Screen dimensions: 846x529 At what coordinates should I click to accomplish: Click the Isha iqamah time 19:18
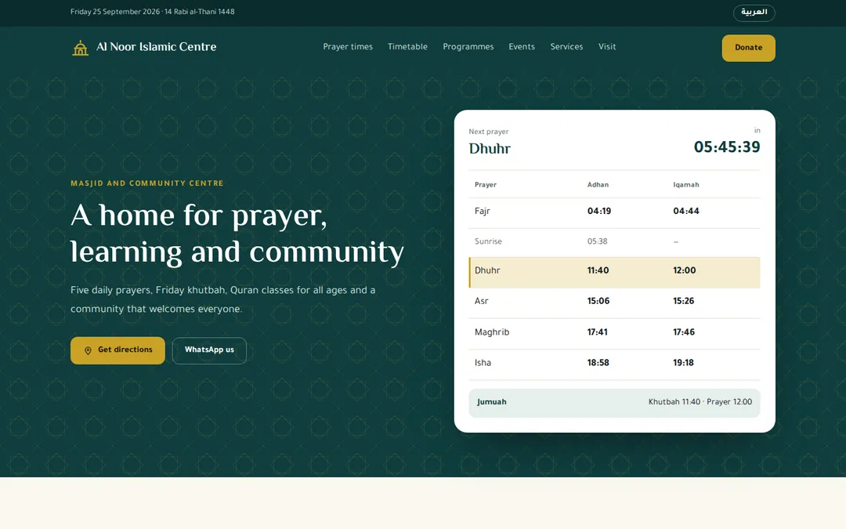point(684,363)
